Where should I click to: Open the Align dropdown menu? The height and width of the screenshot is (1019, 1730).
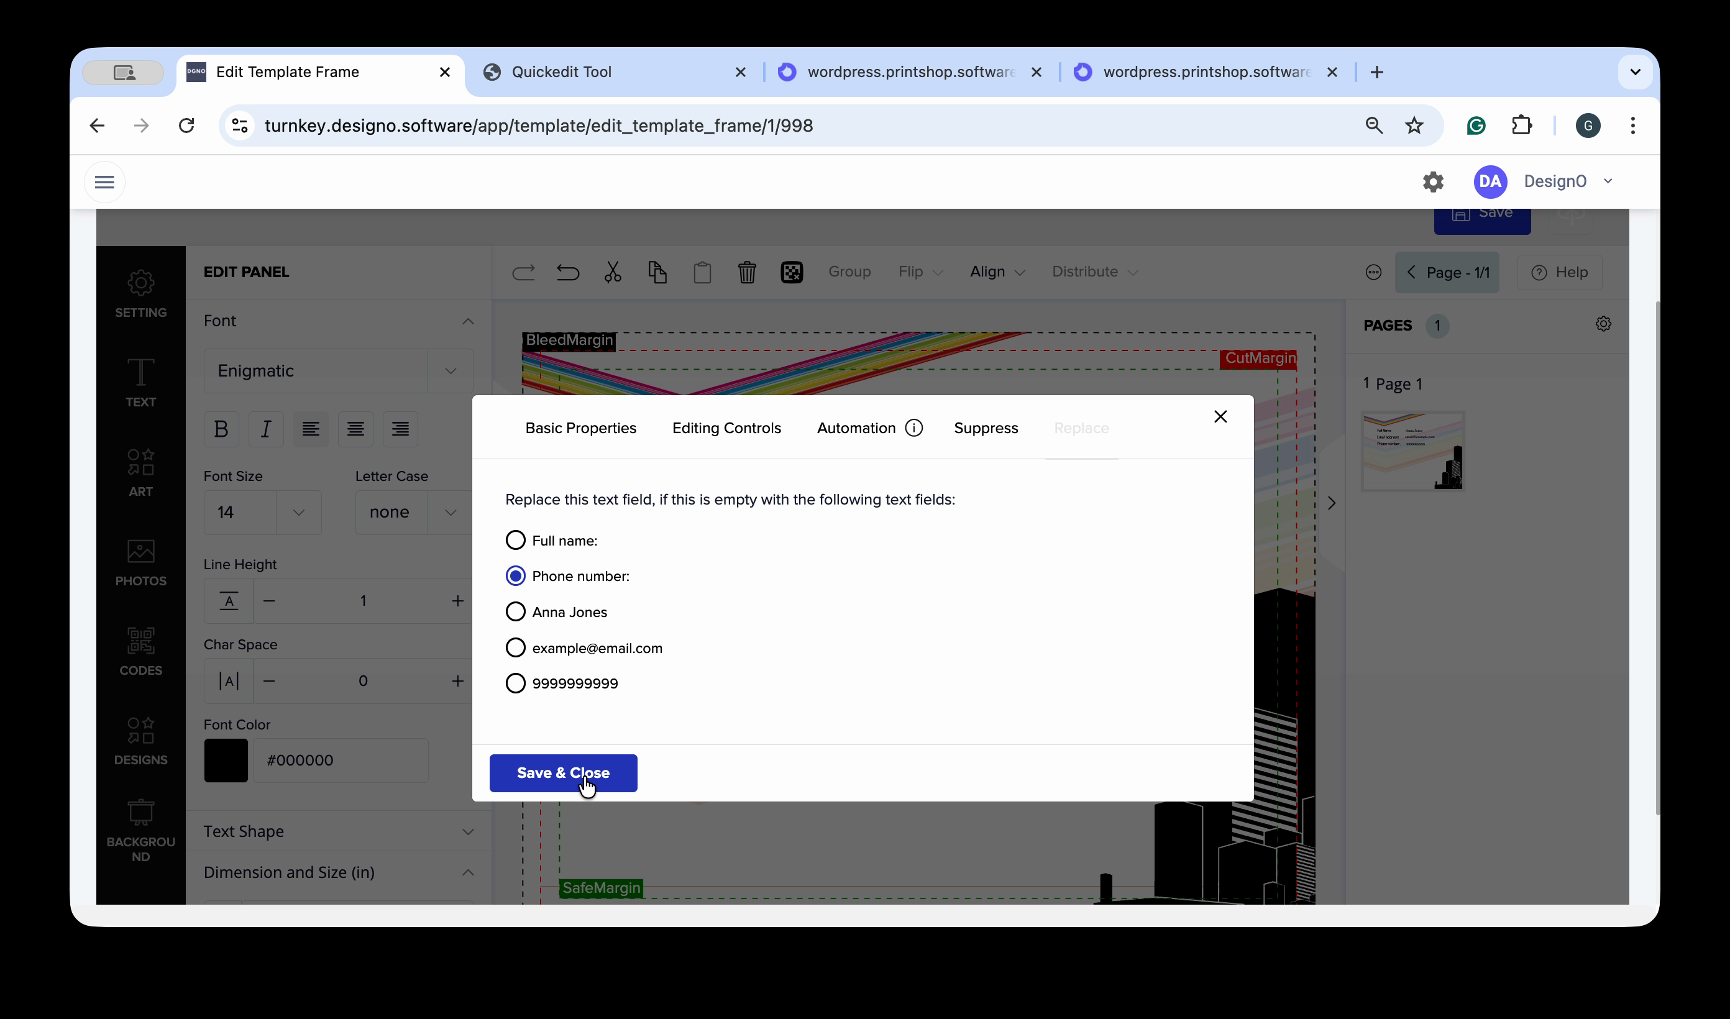[x=997, y=272]
